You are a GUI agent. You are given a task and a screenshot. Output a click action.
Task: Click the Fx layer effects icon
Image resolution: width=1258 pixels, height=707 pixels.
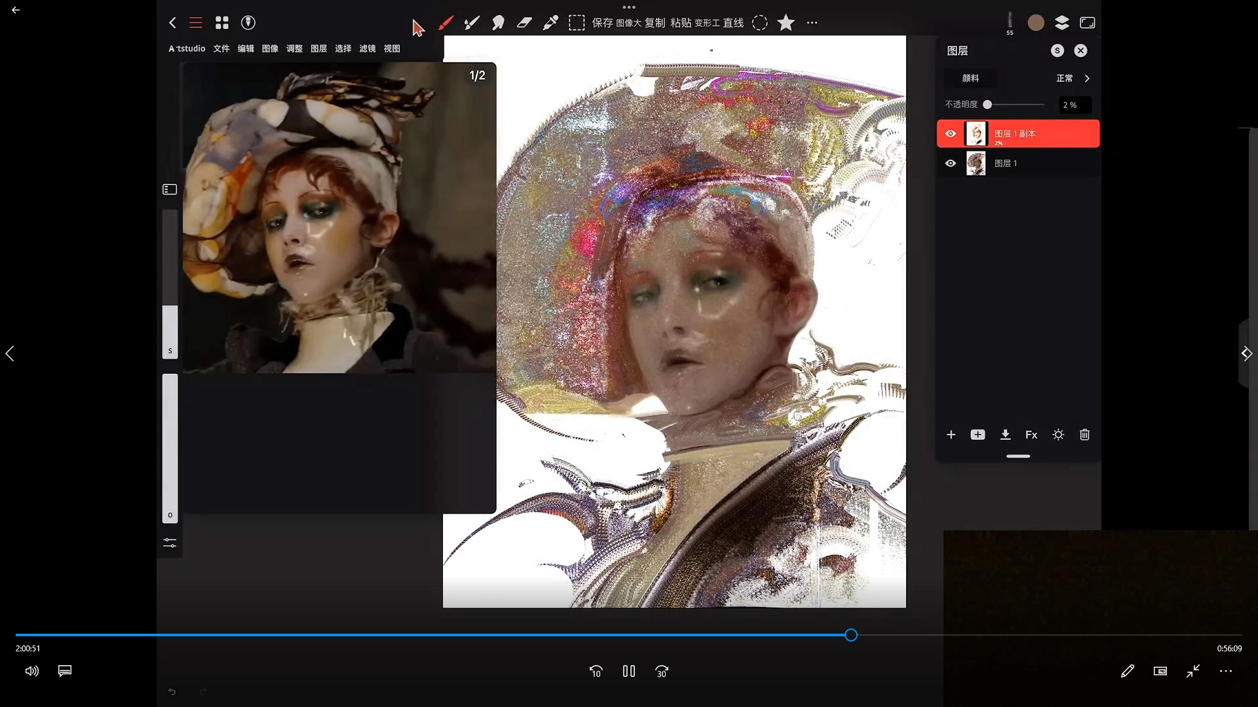(1031, 435)
